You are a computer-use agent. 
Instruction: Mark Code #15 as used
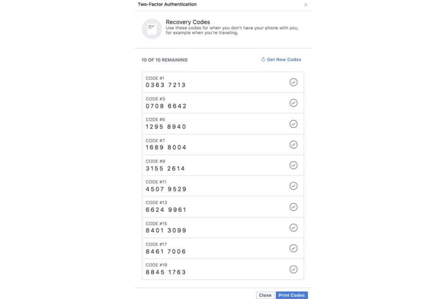[x=293, y=227]
